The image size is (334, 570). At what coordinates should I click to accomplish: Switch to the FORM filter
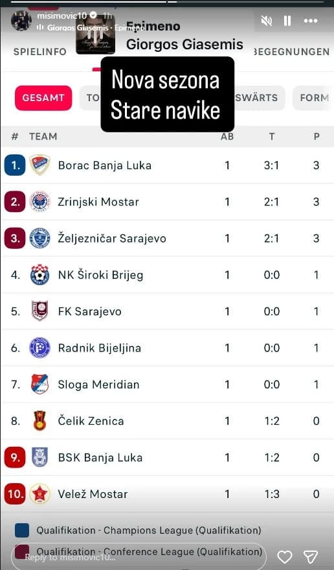click(315, 98)
